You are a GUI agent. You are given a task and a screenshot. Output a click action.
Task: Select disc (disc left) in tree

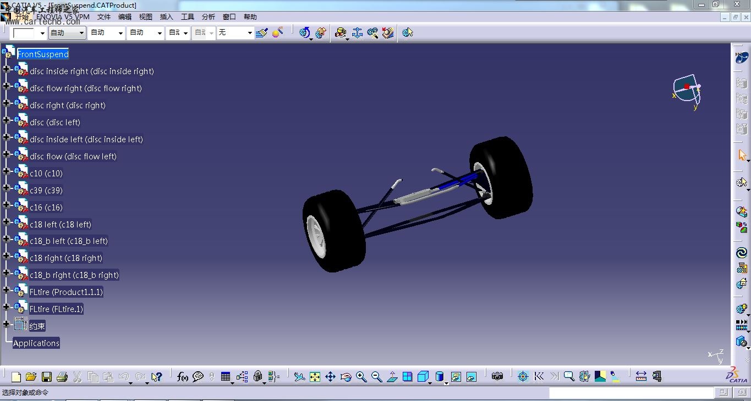click(x=55, y=122)
